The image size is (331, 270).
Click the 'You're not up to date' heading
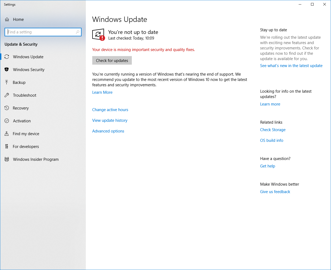[133, 32]
